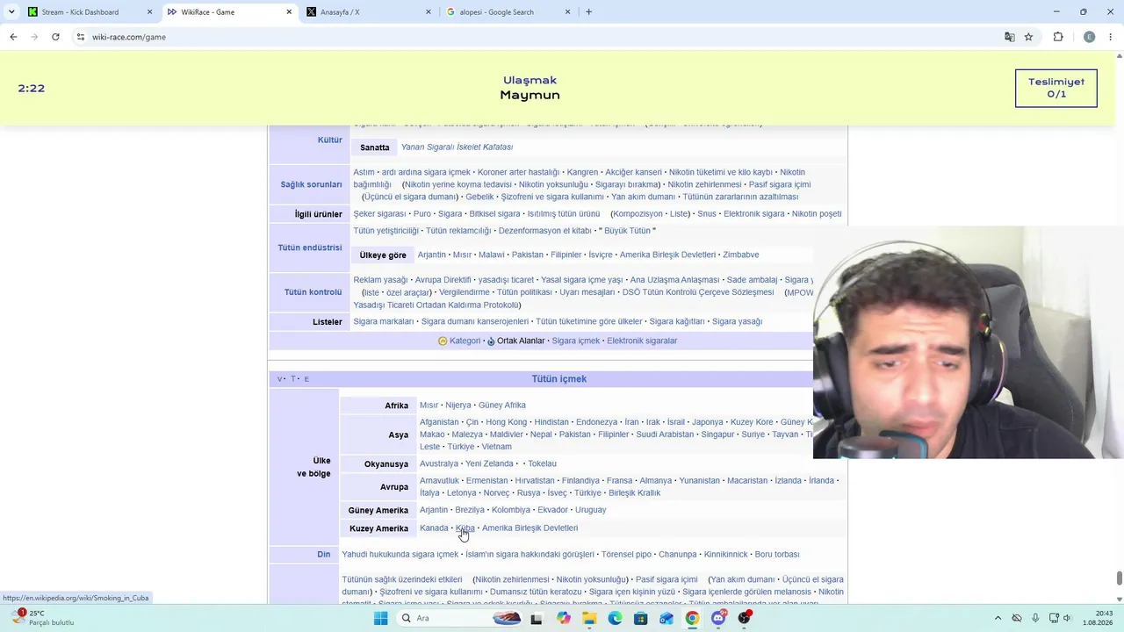The image size is (1124, 632).
Task: Reload the WikiRace page
Action: (55, 37)
